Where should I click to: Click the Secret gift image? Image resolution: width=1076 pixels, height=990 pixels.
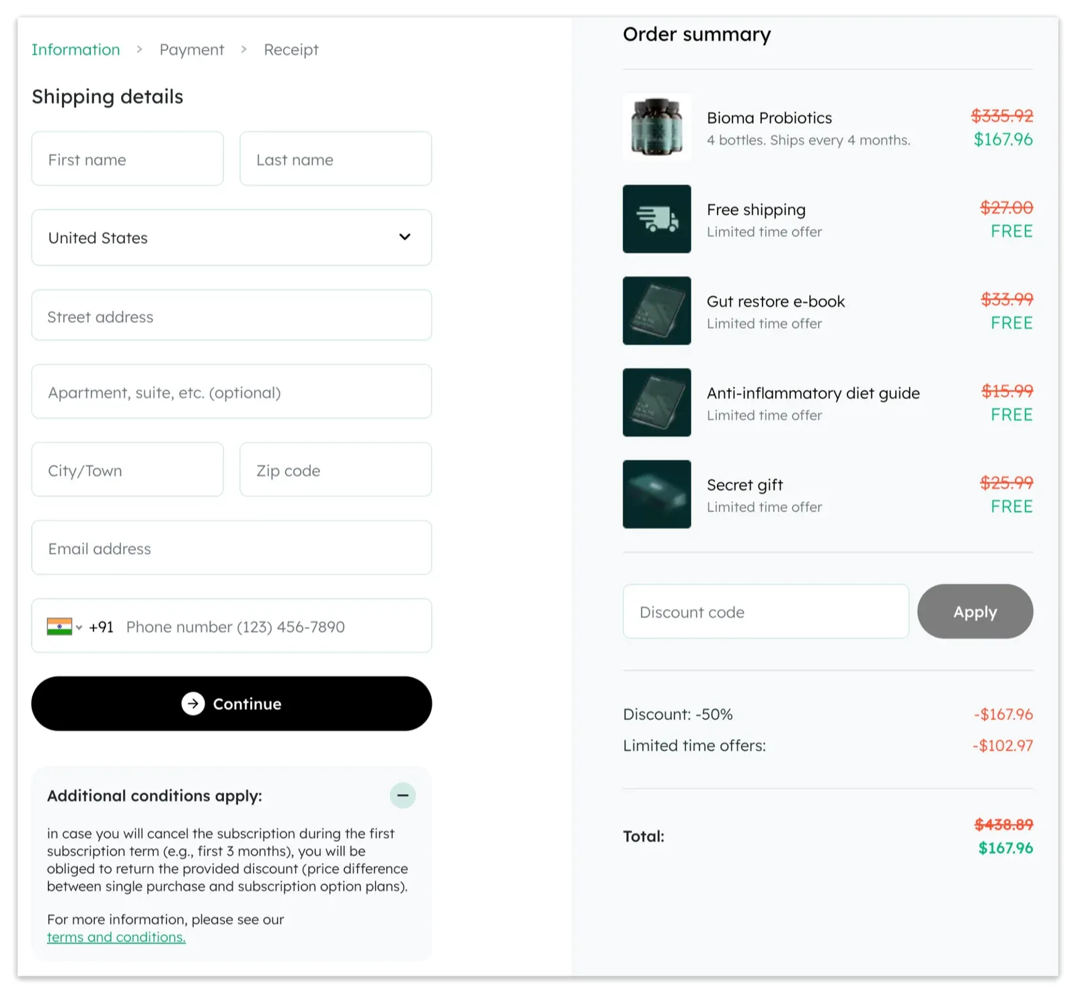point(656,493)
